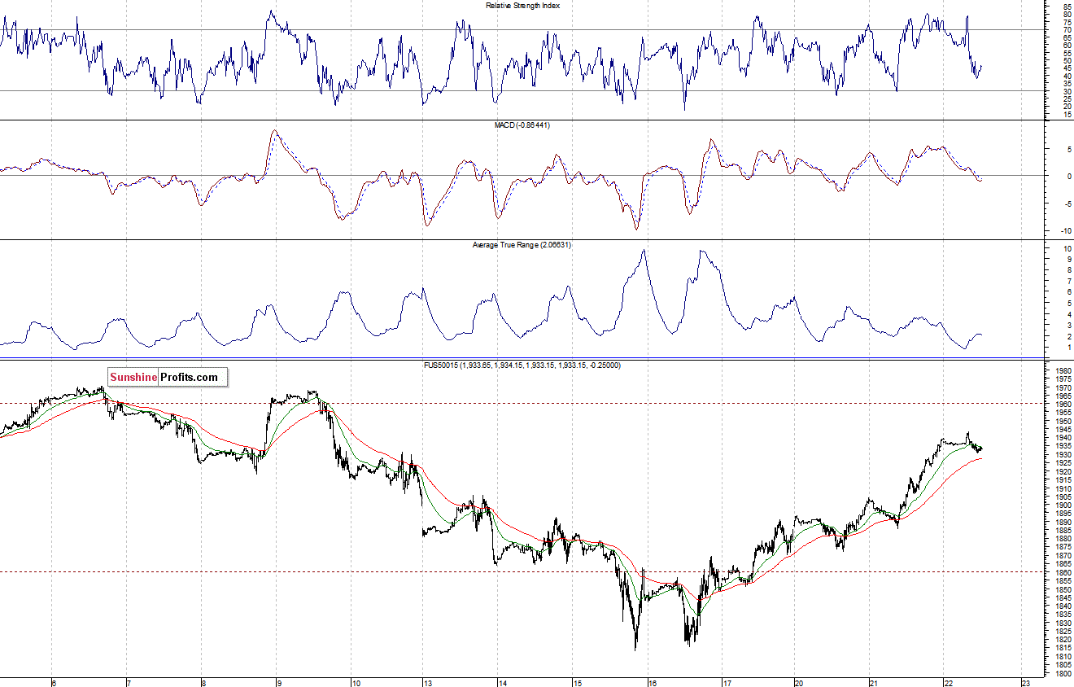Click the SunshineProfits.com logo on the chart
1074x687 pixels.
click(168, 377)
